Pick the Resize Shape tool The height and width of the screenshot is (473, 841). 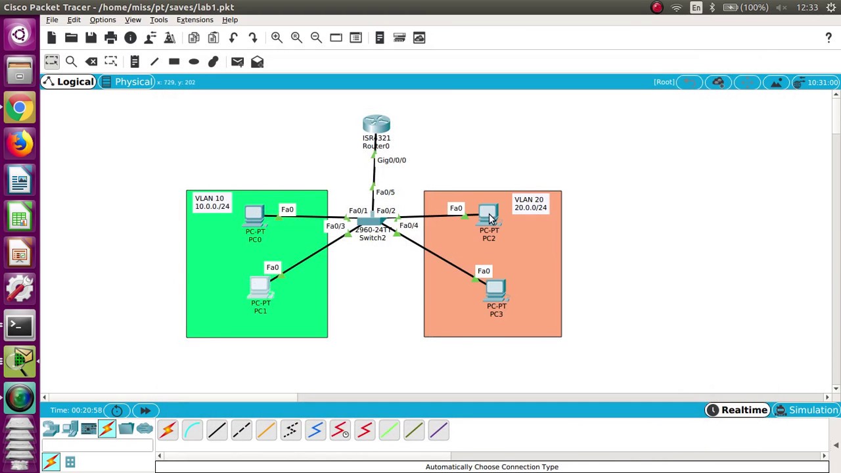(x=111, y=61)
